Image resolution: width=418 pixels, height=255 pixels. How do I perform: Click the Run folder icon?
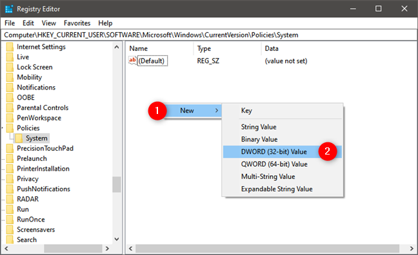(10, 209)
